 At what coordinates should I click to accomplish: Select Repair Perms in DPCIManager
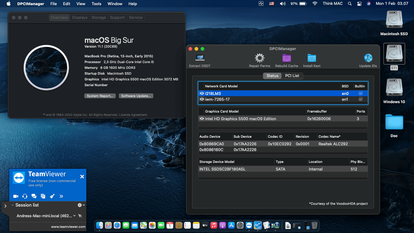coord(259,58)
